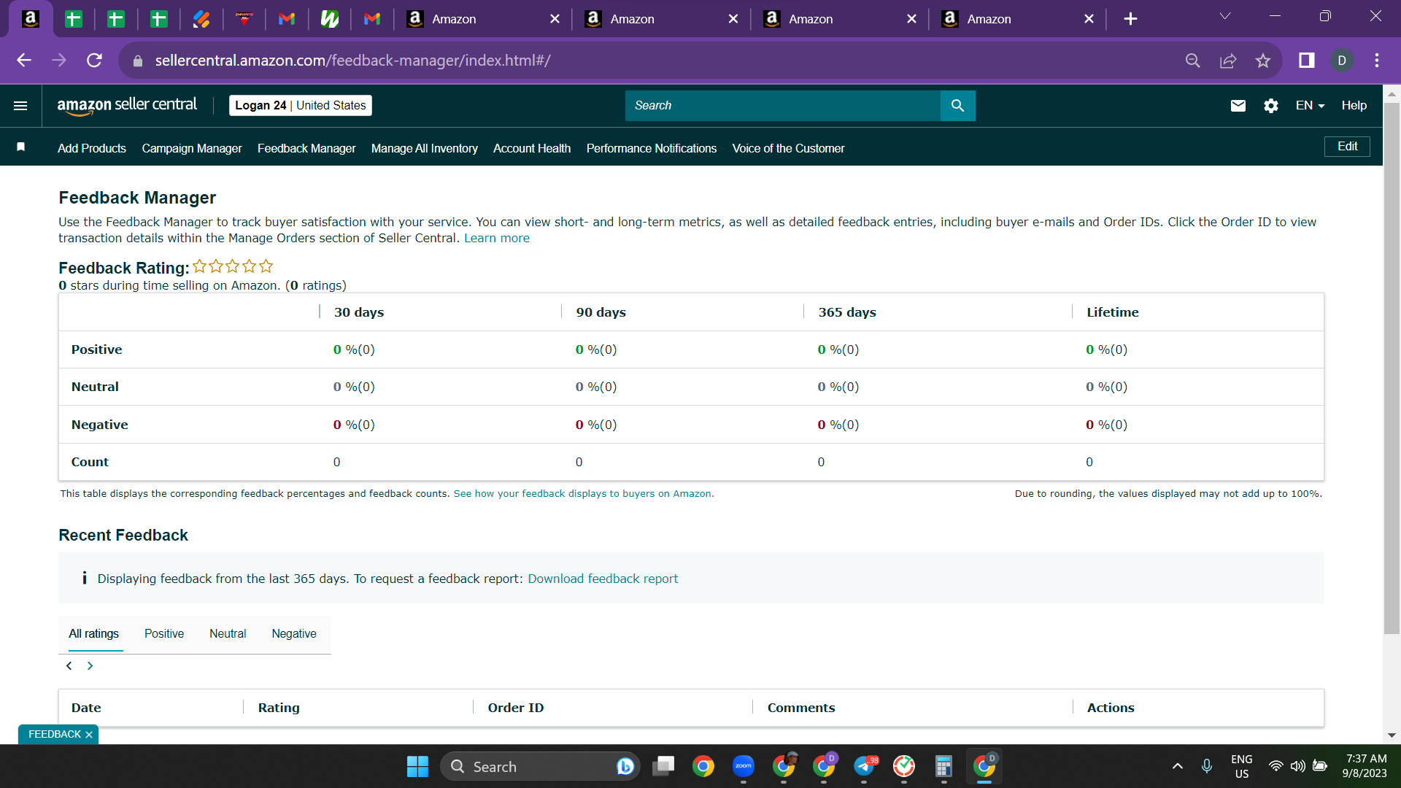Bookmark this tab with star icon
Screen dimensions: 1401x788
coord(1263,61)
